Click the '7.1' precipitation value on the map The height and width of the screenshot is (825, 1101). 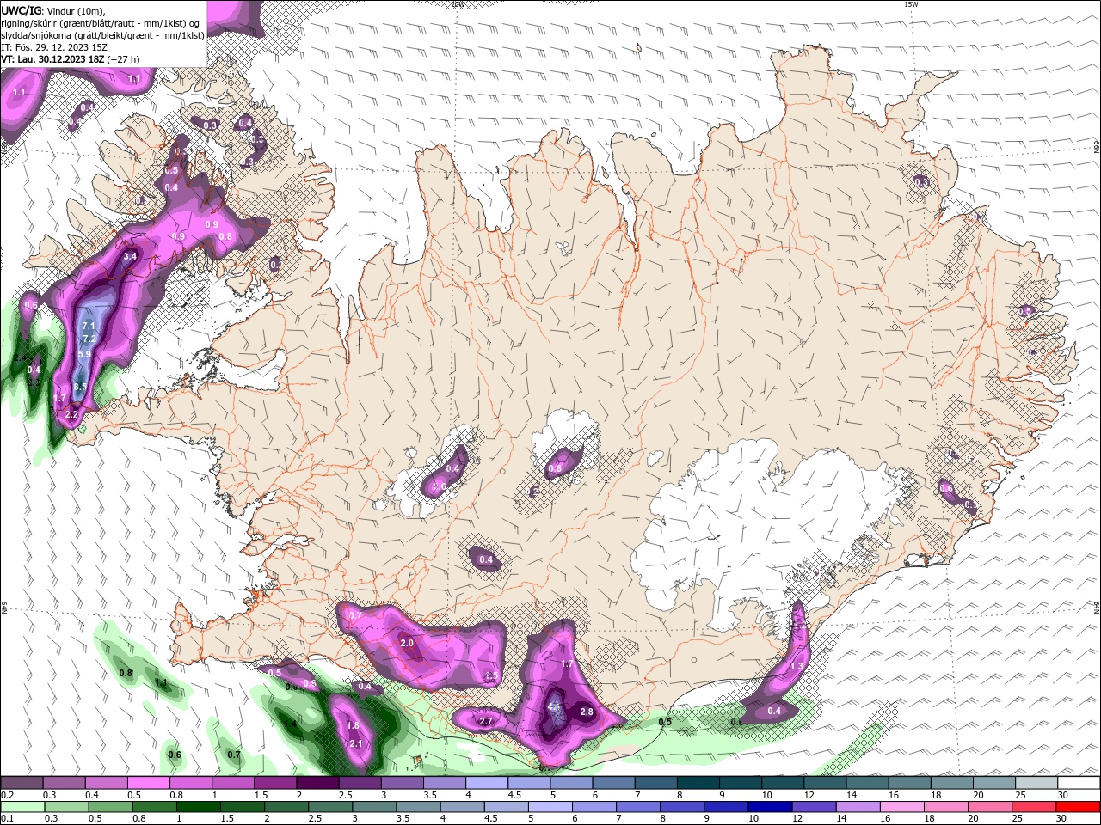[89, 327]
